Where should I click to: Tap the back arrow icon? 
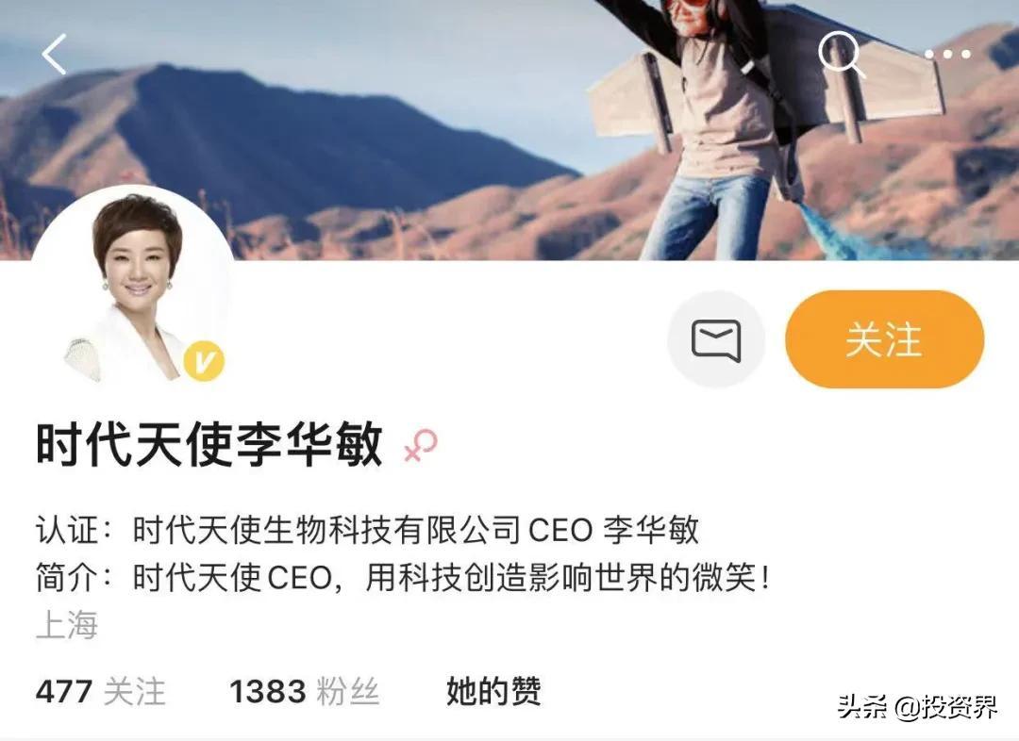tap(55, 55)
